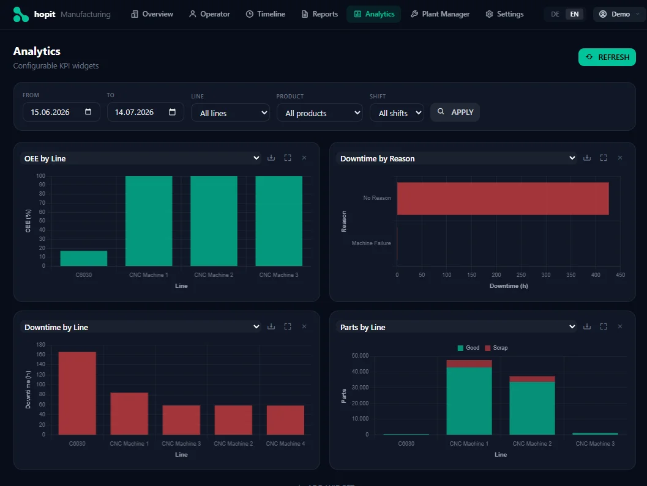Open the Settings tab
Viewport: 647px width, 486px height.
(x=504, y=14)
